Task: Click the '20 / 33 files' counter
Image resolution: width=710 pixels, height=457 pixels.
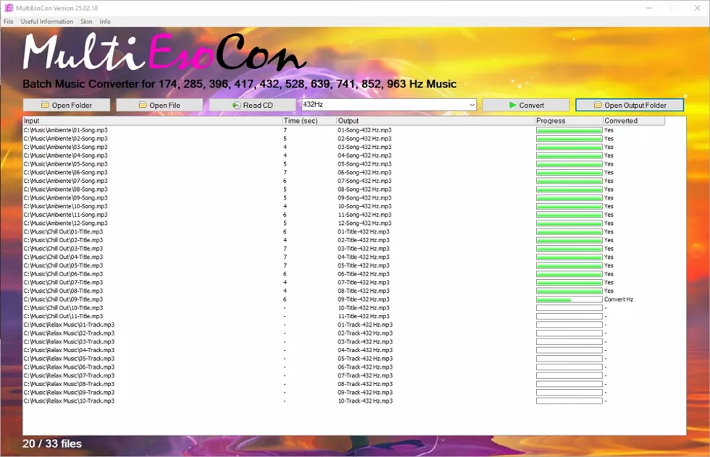Action: point(52,444)
